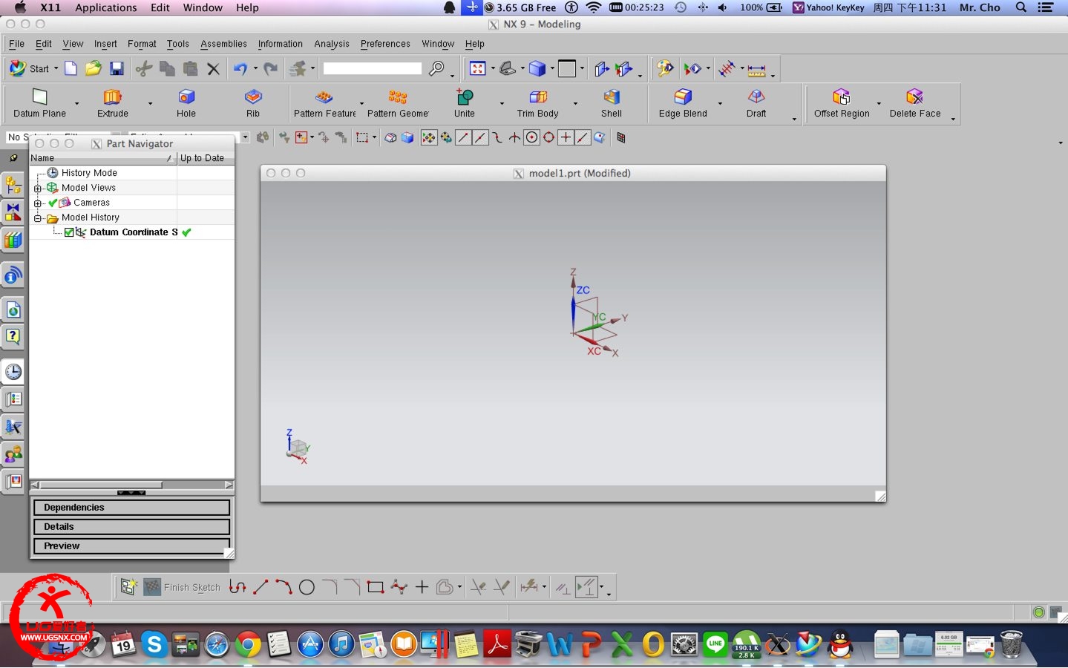
Task: Open the Extrude dropdown arrow
Action: [150, 104]
